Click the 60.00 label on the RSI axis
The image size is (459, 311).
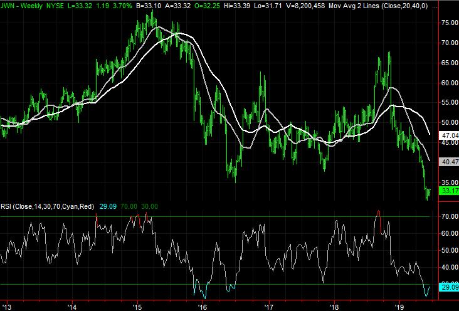[450, 233]
